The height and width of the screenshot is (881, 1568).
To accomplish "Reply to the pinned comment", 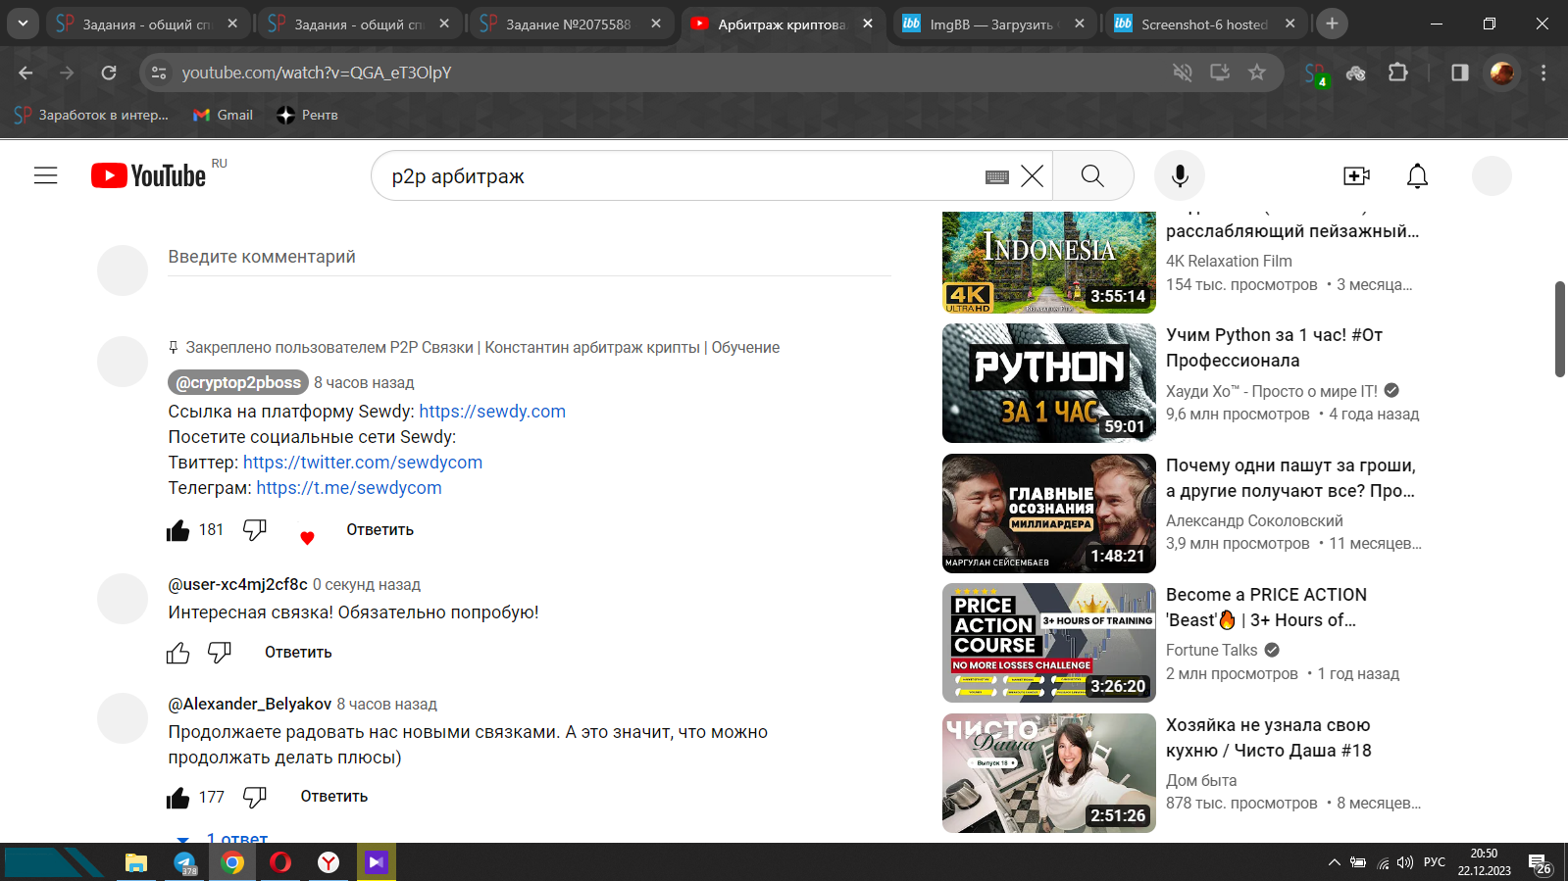I will 379,530.
